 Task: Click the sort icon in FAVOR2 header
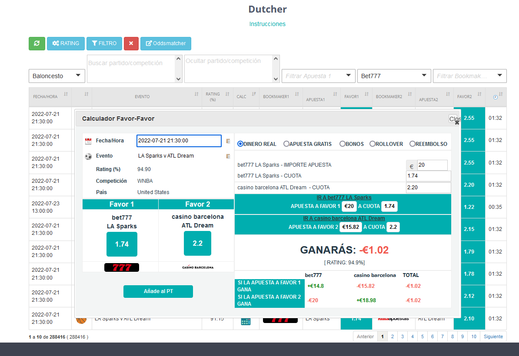pos(479,94)
